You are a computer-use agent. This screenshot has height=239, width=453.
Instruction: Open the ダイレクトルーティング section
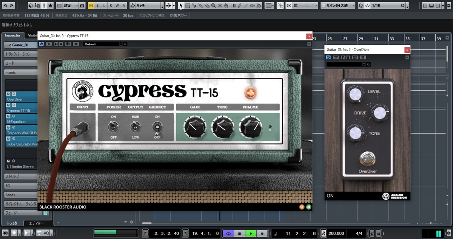pos(21,204)
